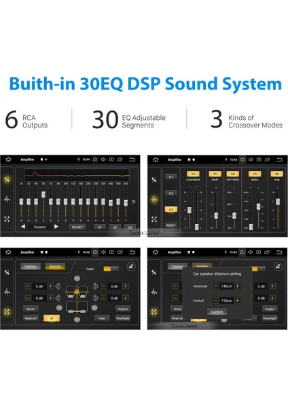288x407 pixels.
Task: Toggle the LOUDNESS ON switch
Action: tap(193, 174)
